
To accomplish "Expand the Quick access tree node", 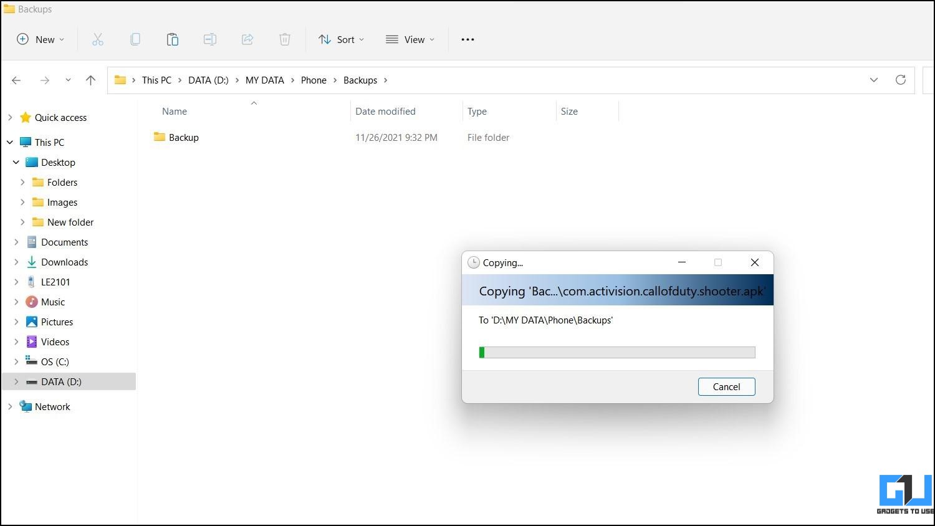I will point(10,117).
